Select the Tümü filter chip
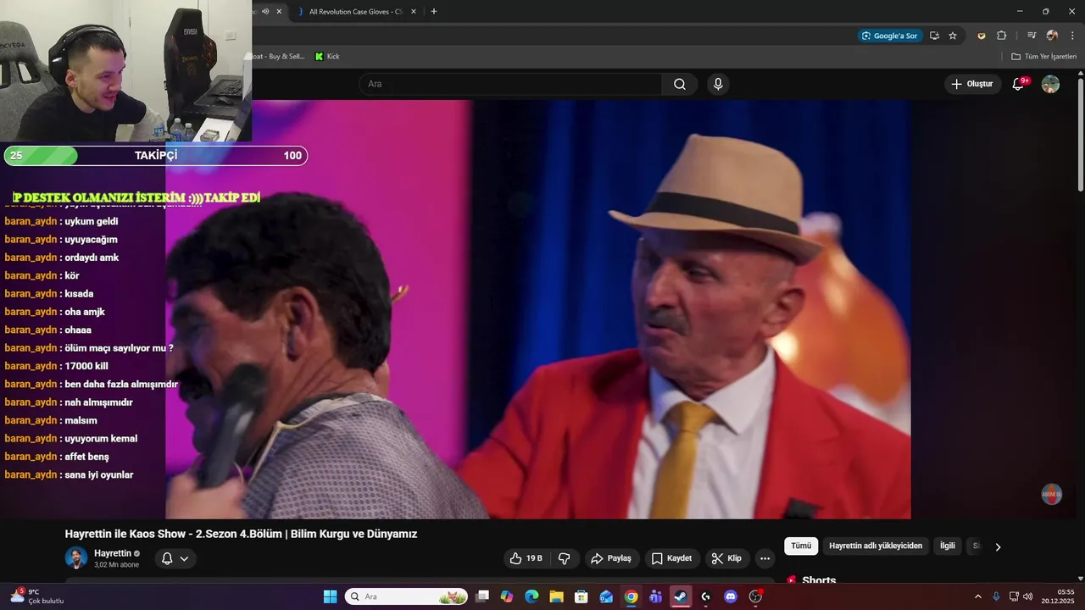The height and width of the screenshot is (610, 1085). 801,546
